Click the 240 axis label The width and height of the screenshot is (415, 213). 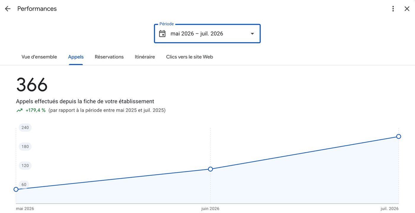(25, 128)
